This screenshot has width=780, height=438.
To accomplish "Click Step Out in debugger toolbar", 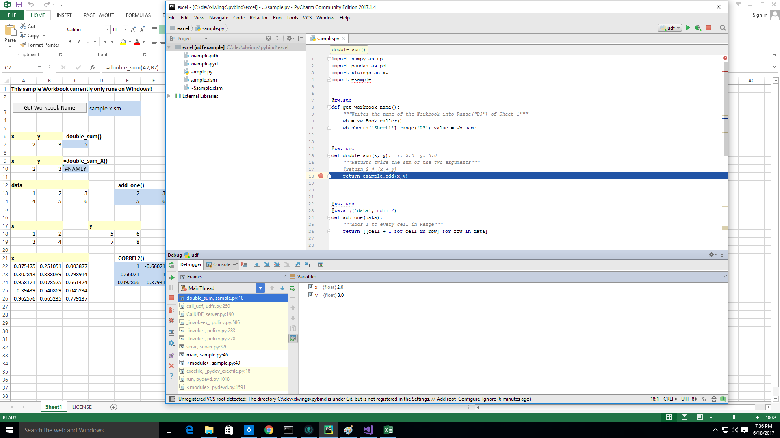I will tap(297, 264).
